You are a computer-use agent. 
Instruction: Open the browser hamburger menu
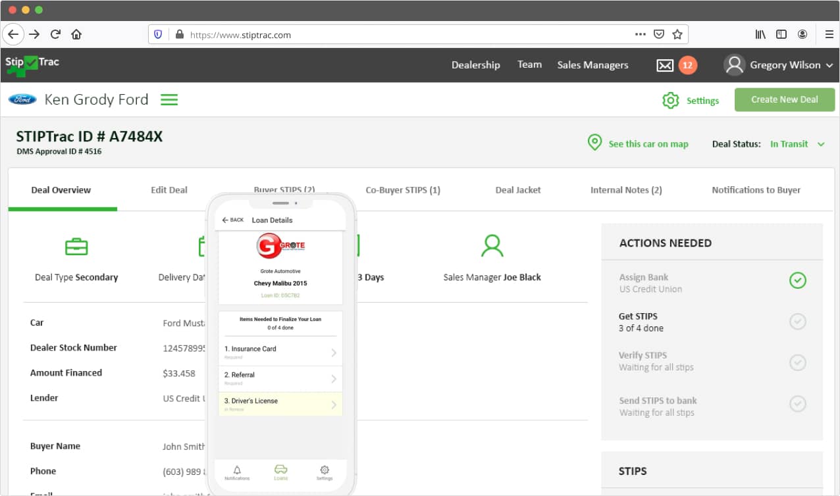click(x=829, y=34)
